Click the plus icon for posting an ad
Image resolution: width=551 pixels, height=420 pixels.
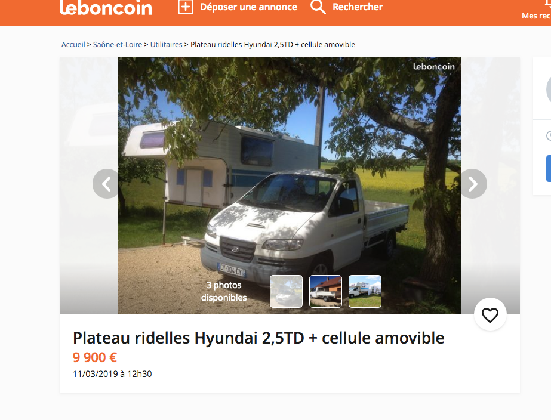pyautogui.click(x=186, y=7)
